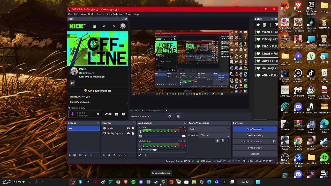Open the View menu
Viewport: 331px width, 186px height.
click(x=83, y=14)
